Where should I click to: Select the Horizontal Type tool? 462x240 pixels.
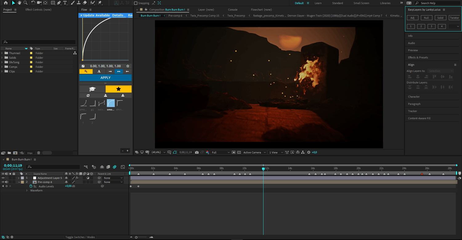coord(65,3)
